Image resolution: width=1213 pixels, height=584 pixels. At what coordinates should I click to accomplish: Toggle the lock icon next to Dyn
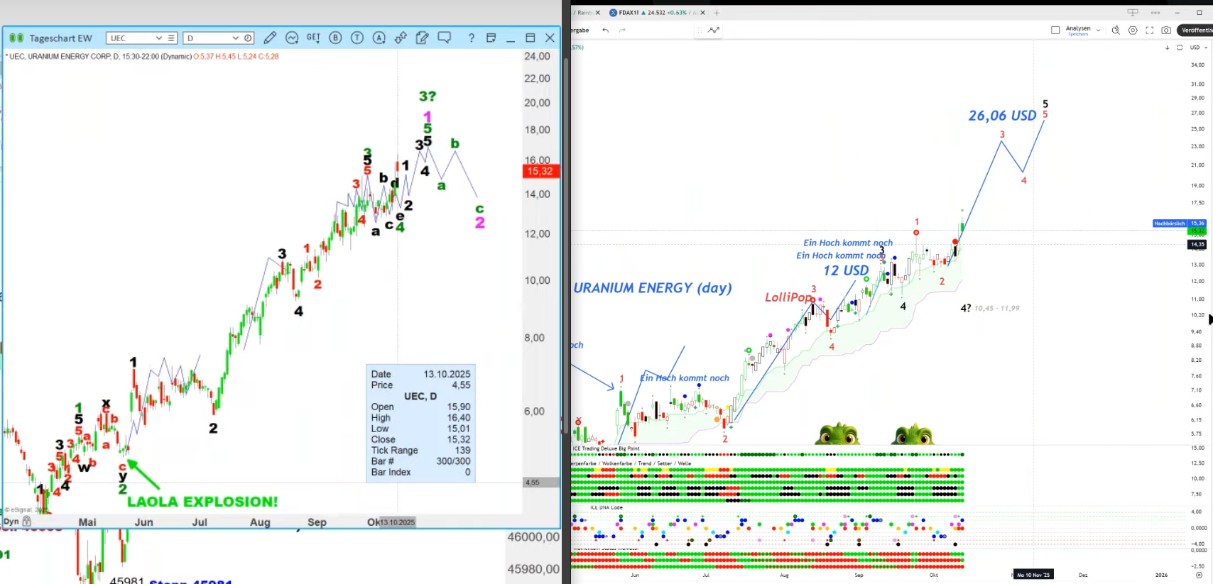pos(26,522)
